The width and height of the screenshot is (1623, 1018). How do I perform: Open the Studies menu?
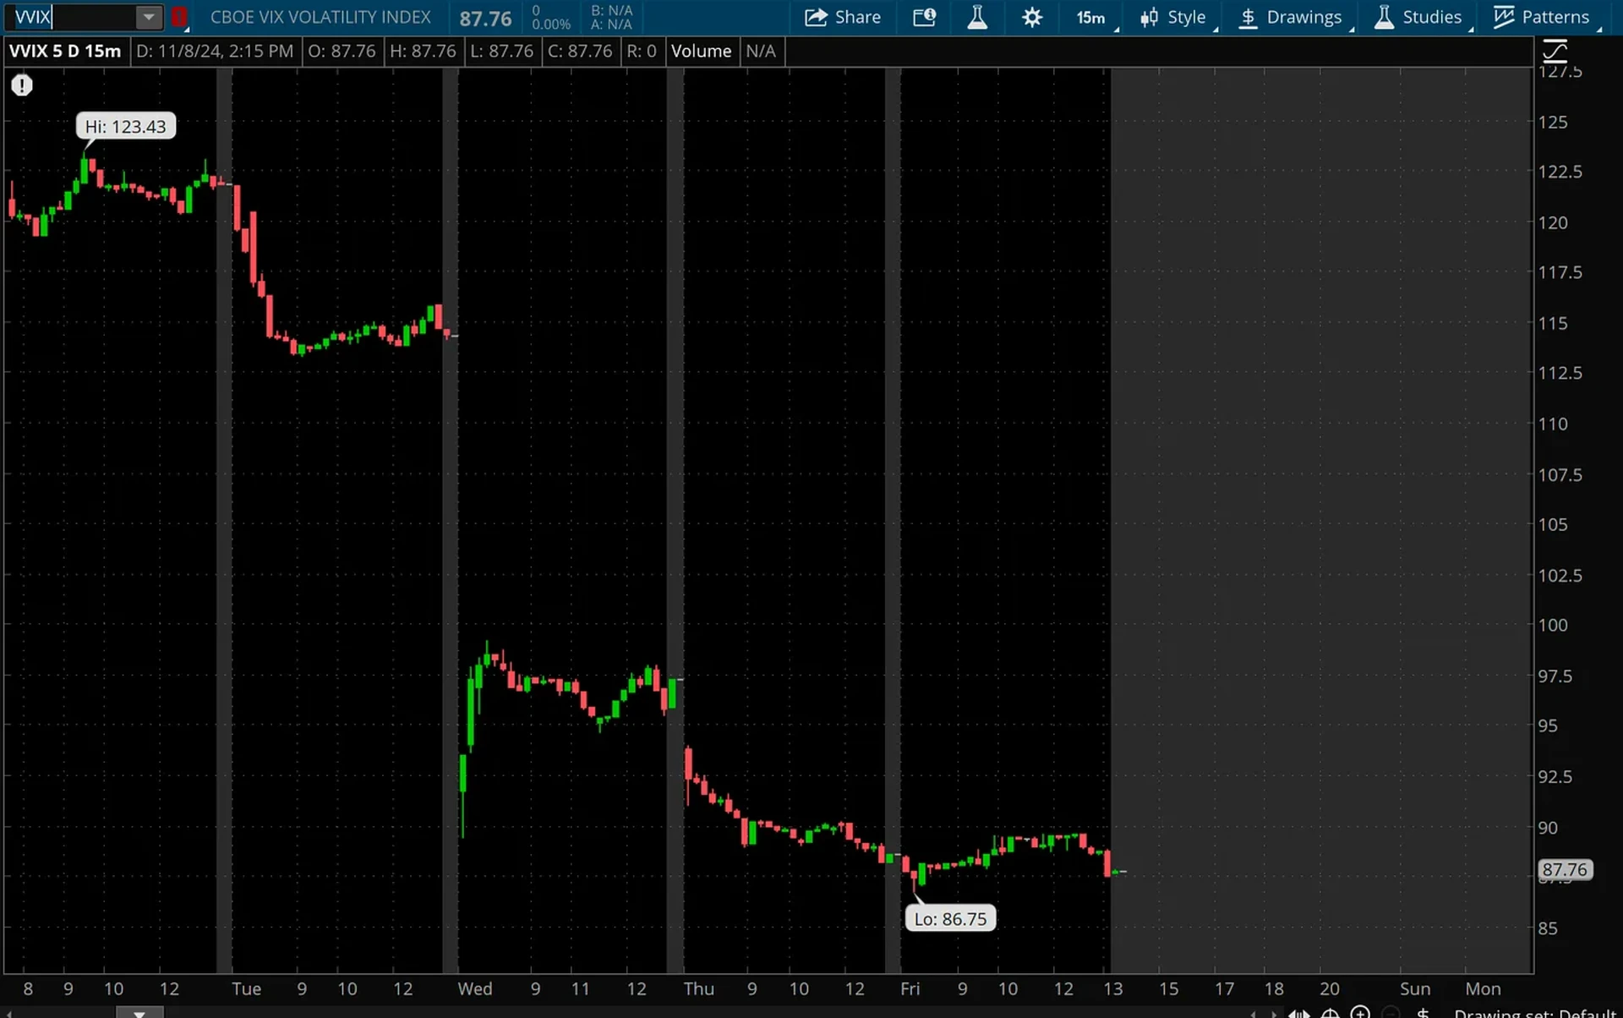click(1418, 17)
